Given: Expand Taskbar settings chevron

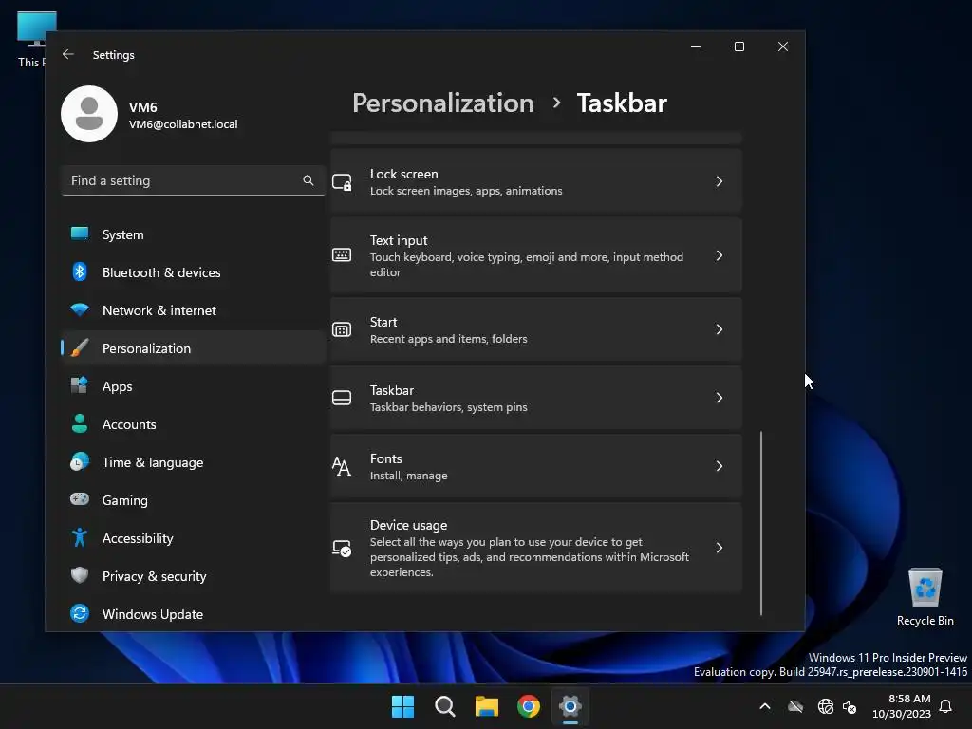Looking at the screenshot, I should tap(720, 398).
